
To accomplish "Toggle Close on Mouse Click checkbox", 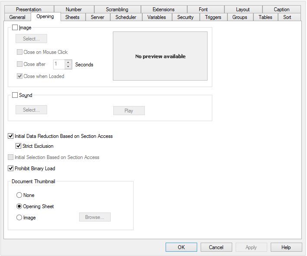I will point(19,52).
